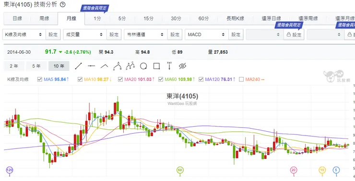Open the first locked empty indicator dropdown
The height and width of the screenshot is (181, 355).
[265, 34]
